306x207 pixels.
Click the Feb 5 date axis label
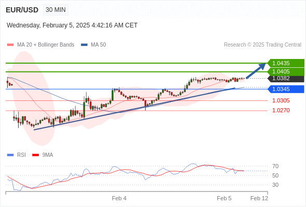tap(224, 198)
